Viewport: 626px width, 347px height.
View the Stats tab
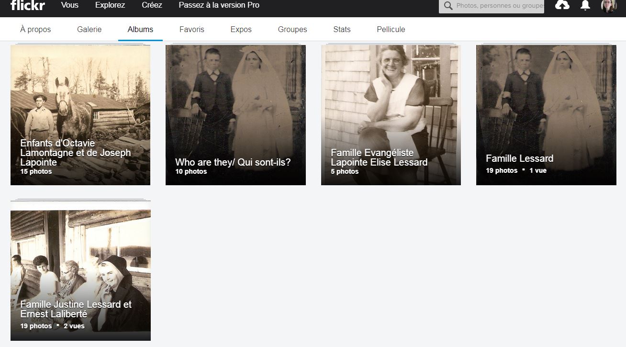[x=342, y=29]
